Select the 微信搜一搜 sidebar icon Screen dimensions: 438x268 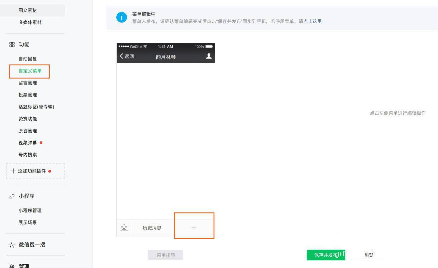[x=12, y=244]
